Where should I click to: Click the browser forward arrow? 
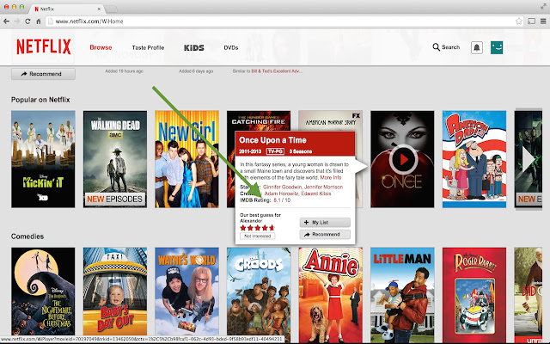coord(17,21)
